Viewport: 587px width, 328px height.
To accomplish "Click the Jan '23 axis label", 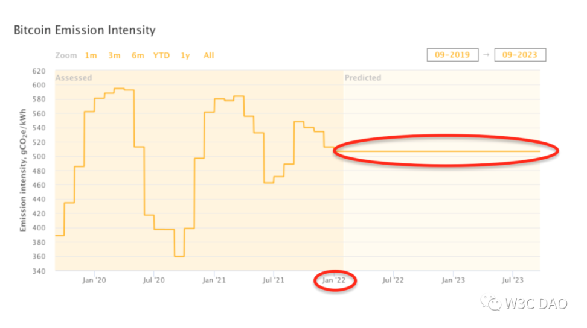I will point(454,280).
